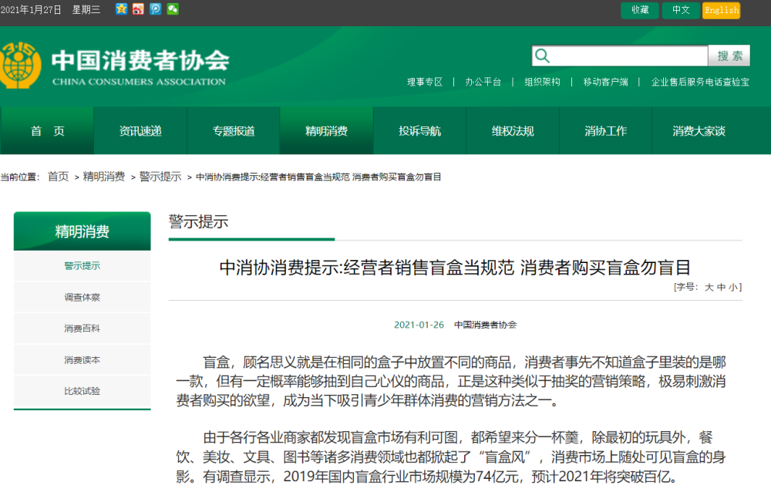This screenshot has width=771, height=492.
Task: Open the 维权法规 navigation menu
Action: [x=513, y=130]
